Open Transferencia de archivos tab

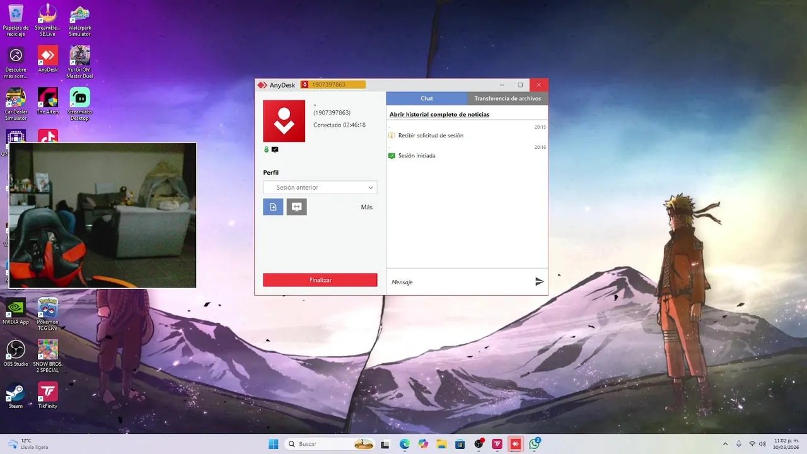tap(508, 98)
